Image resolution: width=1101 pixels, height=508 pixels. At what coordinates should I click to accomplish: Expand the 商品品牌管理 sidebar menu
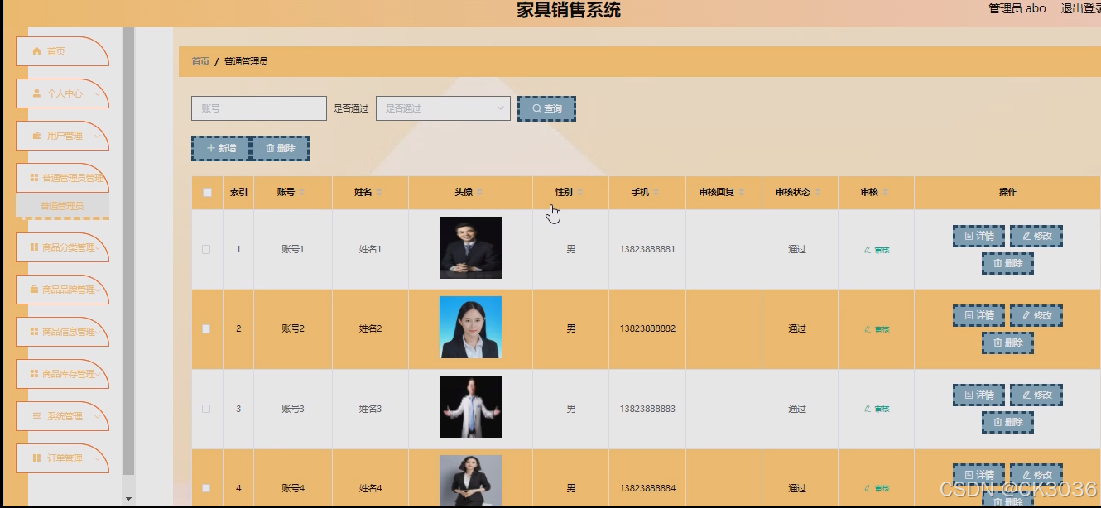62,290
